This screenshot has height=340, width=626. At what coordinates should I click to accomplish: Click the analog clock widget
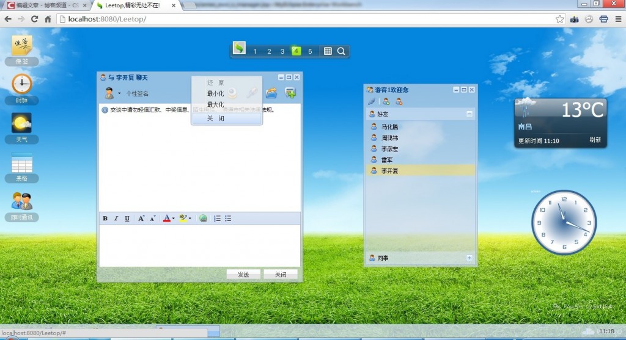(x=564, y=222)
